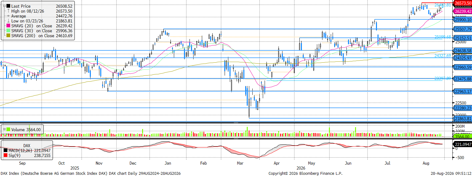Click the High marker icon in legend
This screenshot has height=176, width=472.
click(8, 11)
